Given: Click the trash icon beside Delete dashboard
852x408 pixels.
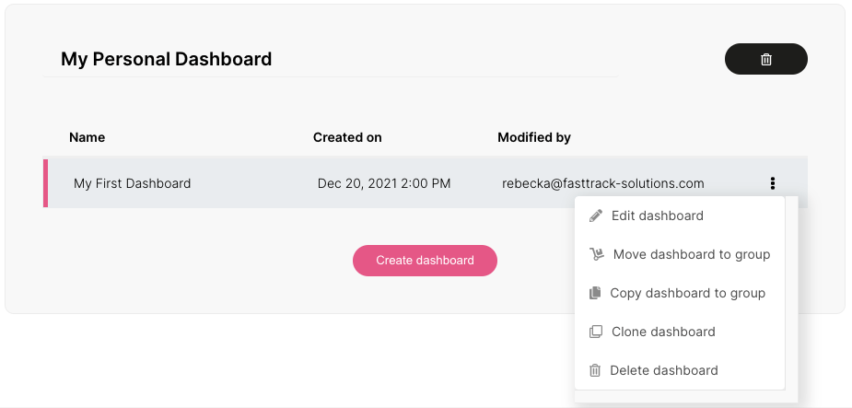Looking at the screenshot, I should [x=595, y=370].
